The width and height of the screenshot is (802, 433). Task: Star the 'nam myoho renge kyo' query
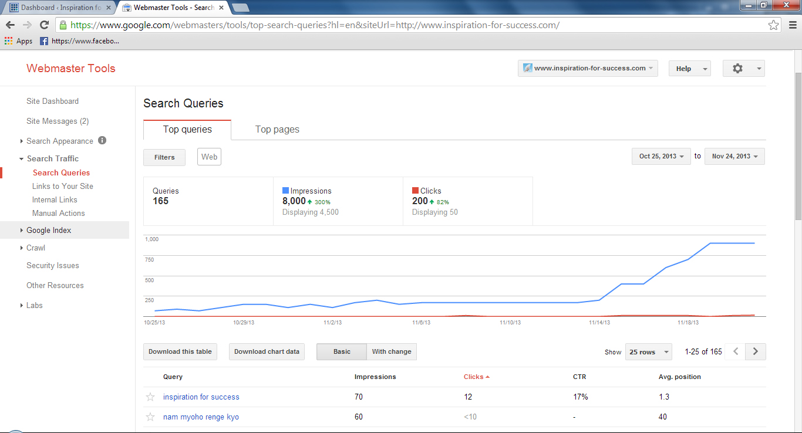[x=150, y=417]
